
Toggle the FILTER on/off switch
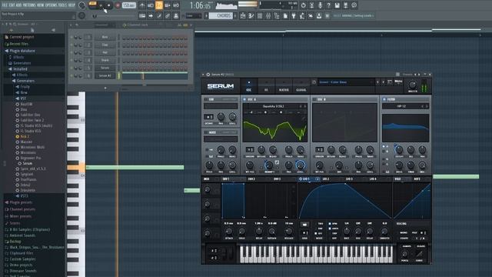(384, 99)
